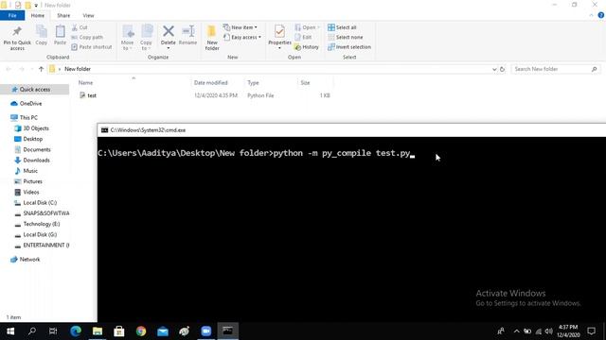
Task: Create a New folder from ribbon
Action: [x=212, y=38]
